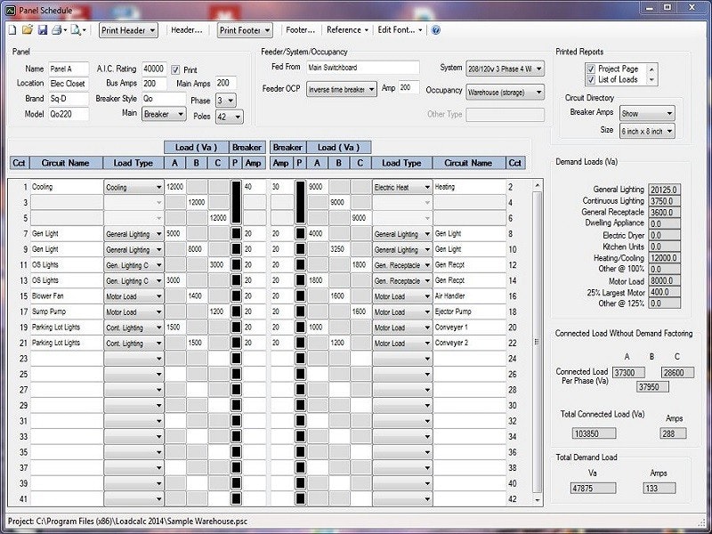Open the Reference menu
Screen dimensions: 712x534
tap(347, 29)
